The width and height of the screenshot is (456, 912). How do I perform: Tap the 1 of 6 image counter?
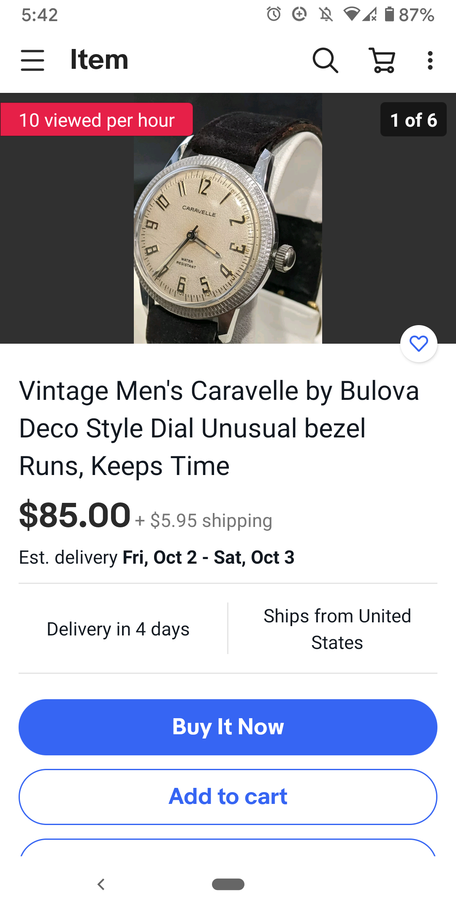tap(413, 119)
